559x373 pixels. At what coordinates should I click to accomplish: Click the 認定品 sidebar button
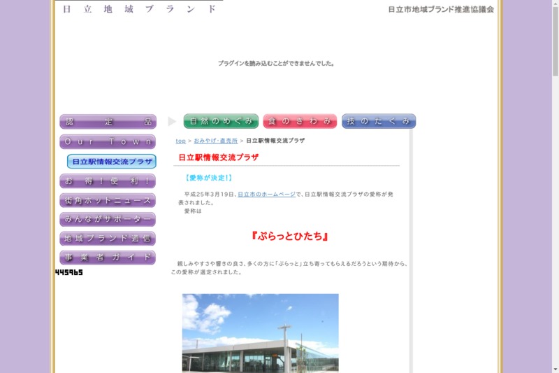click(x=108, y=122)
